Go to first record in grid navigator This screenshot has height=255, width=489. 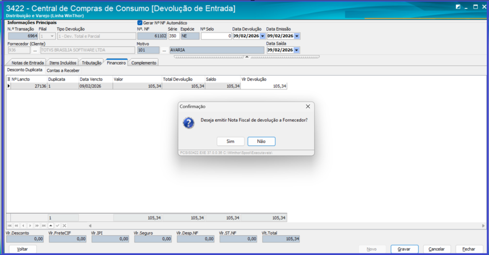click(x=10, y=225)
